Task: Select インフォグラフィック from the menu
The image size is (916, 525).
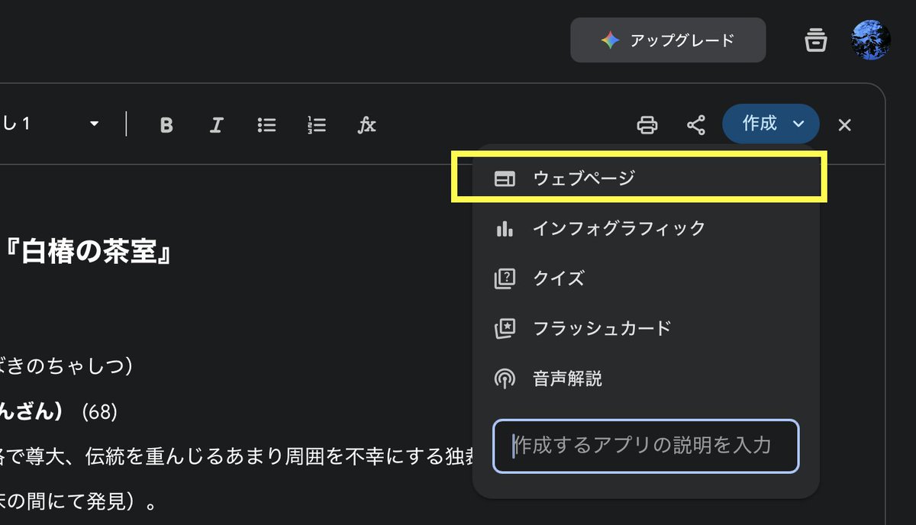Action: point(646,228)
